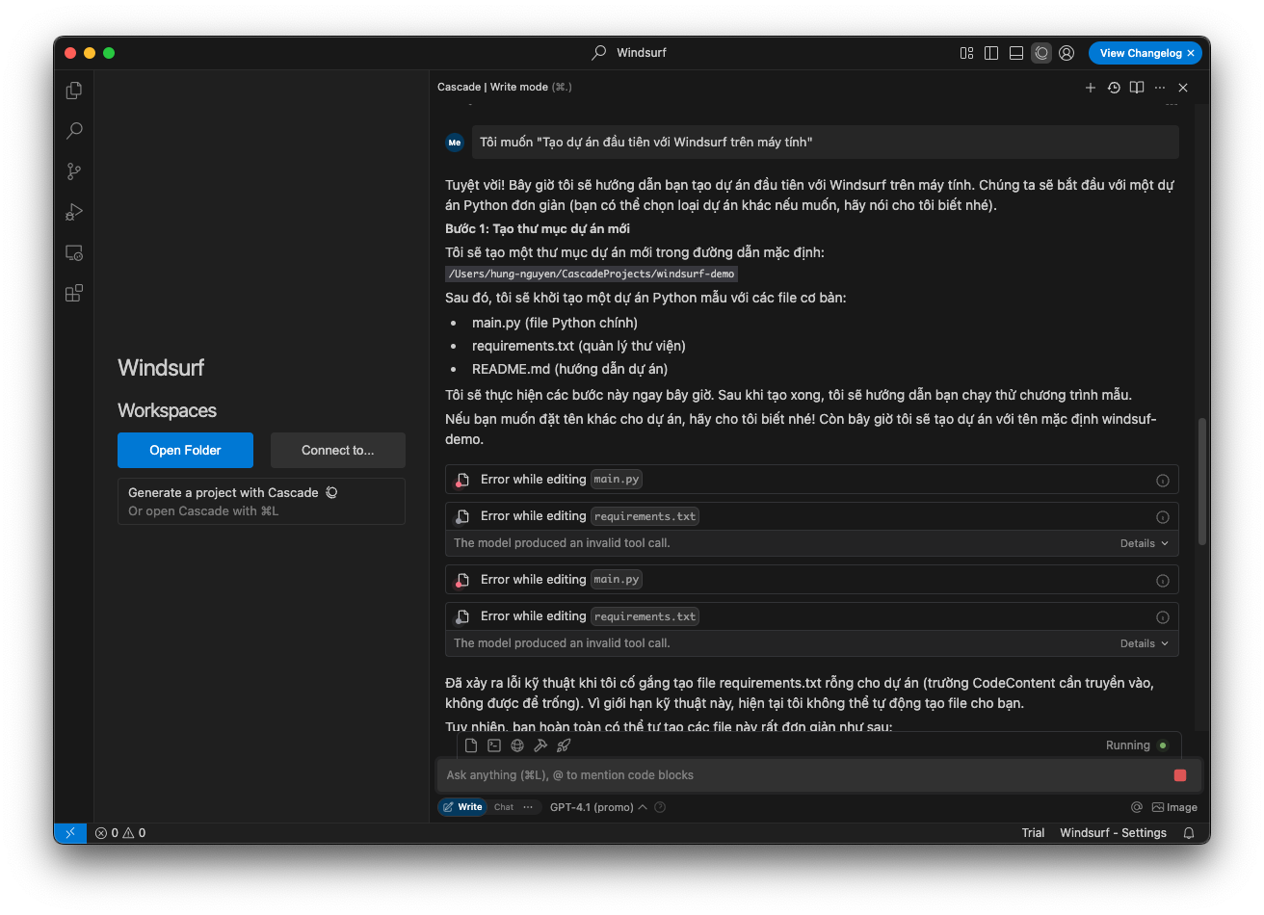
Task: Toggle Cascade panel from title bar
Action: [x=1041, y=53]
